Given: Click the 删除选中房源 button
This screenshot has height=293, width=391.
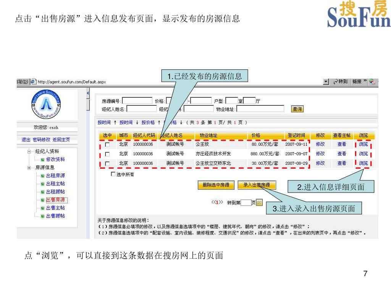Looking at the screenshot, I should point(216,185).
